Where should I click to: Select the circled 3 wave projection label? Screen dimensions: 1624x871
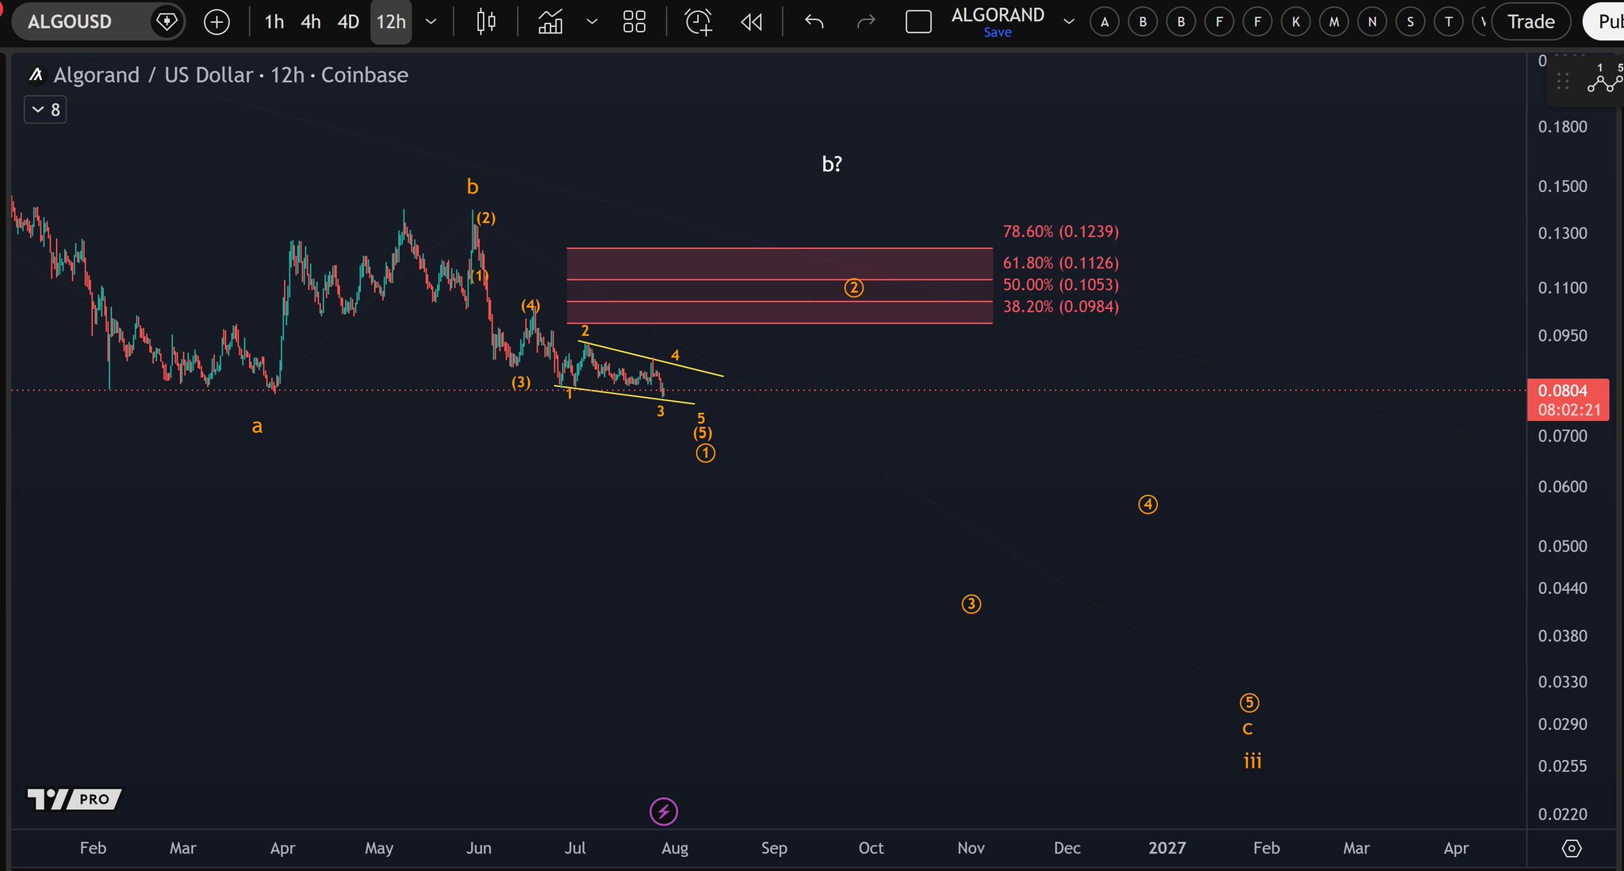[971, 604]
